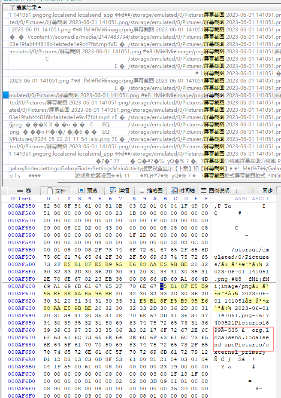Select the search hit starting with /jpeg

pyautogui.click(x=145, y=125)
